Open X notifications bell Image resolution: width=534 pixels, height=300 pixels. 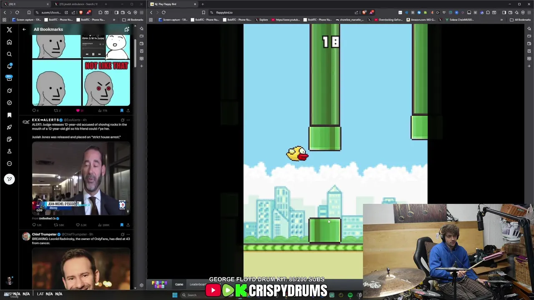(x=9, y=66)
